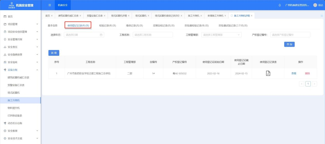The width and height of the screenshot is (325, 144).
Task: Collapse the 设备台账 sidebar section
Action: tap(20, 70)
